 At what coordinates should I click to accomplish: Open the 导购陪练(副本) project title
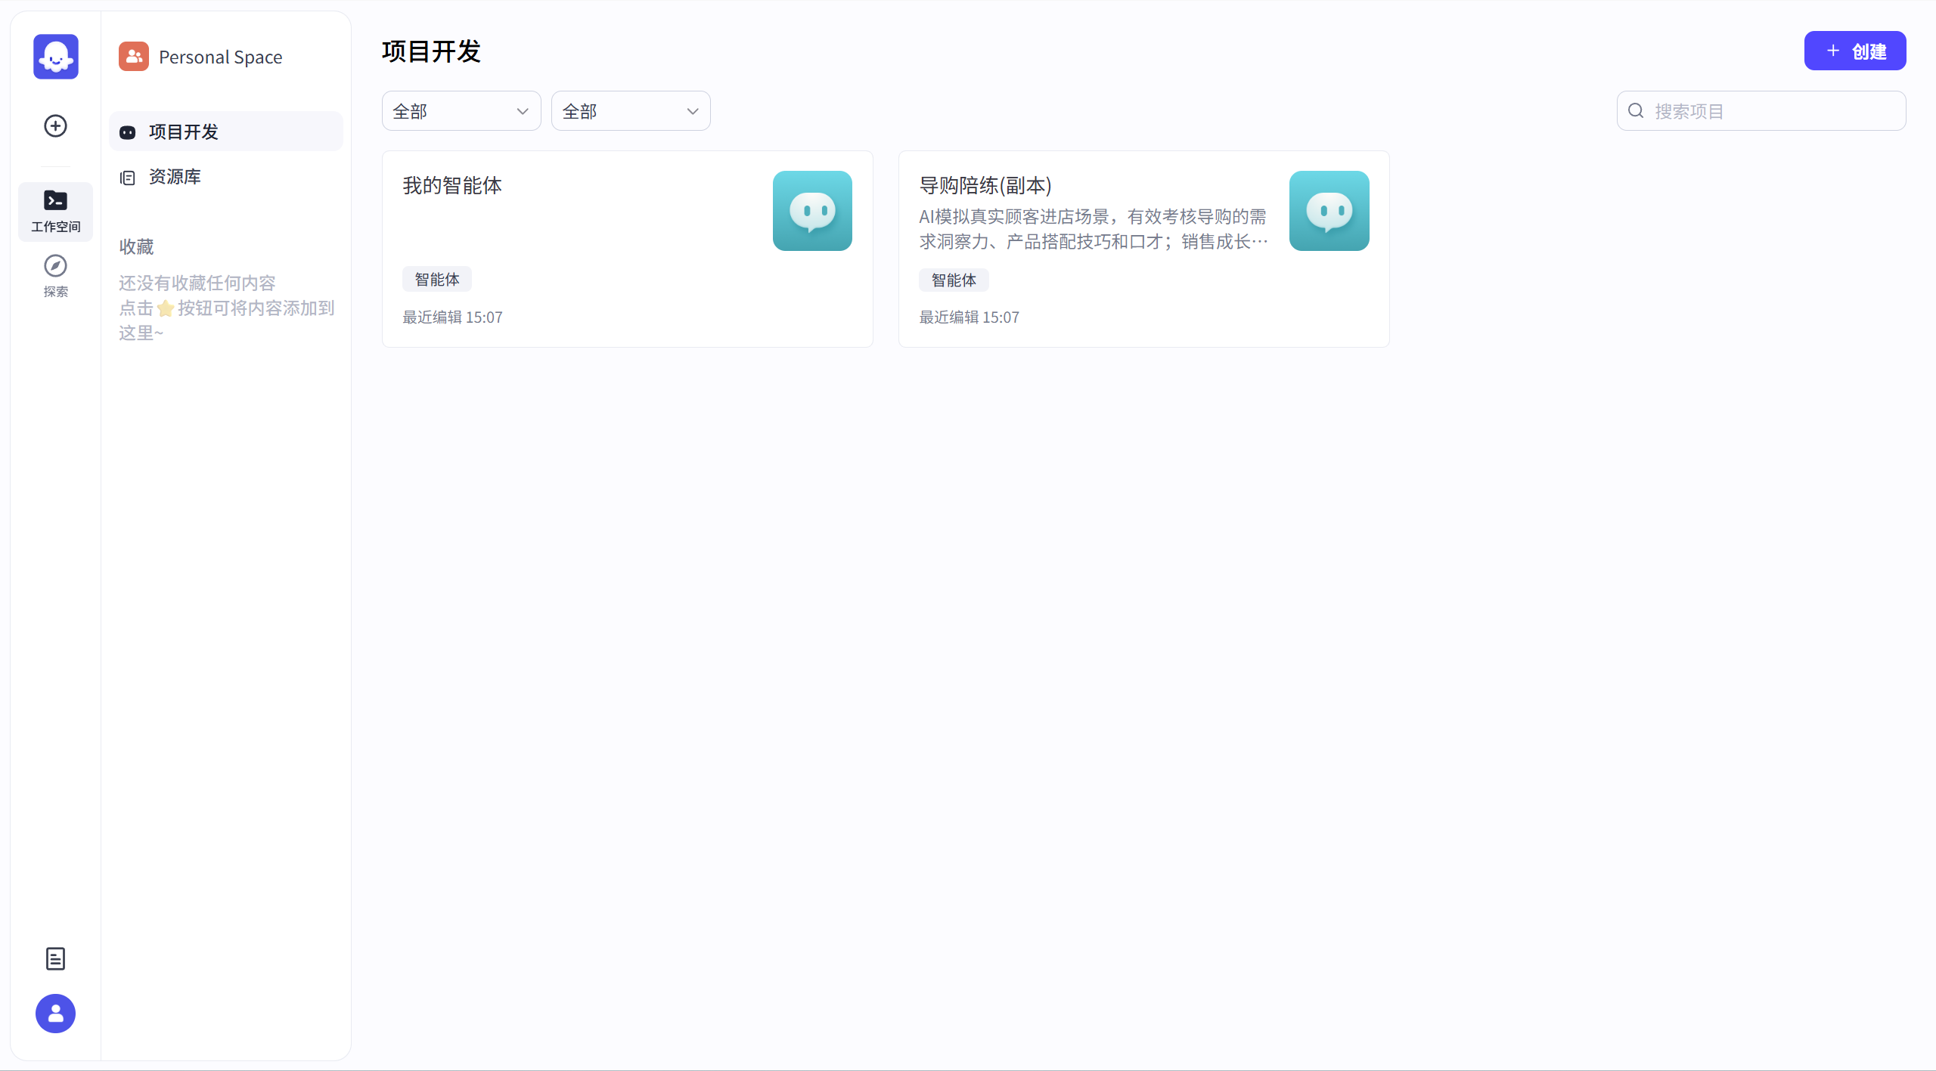[985, 186]
